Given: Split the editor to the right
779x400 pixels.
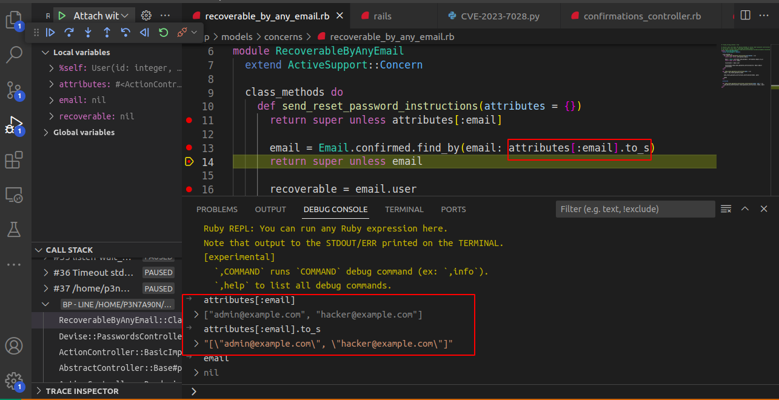Looking at the screenshot, I should (x=746, y=15).
